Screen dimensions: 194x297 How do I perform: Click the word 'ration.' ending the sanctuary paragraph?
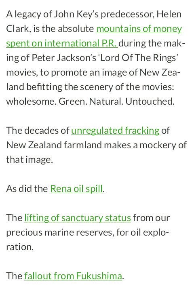coord(20,247)
